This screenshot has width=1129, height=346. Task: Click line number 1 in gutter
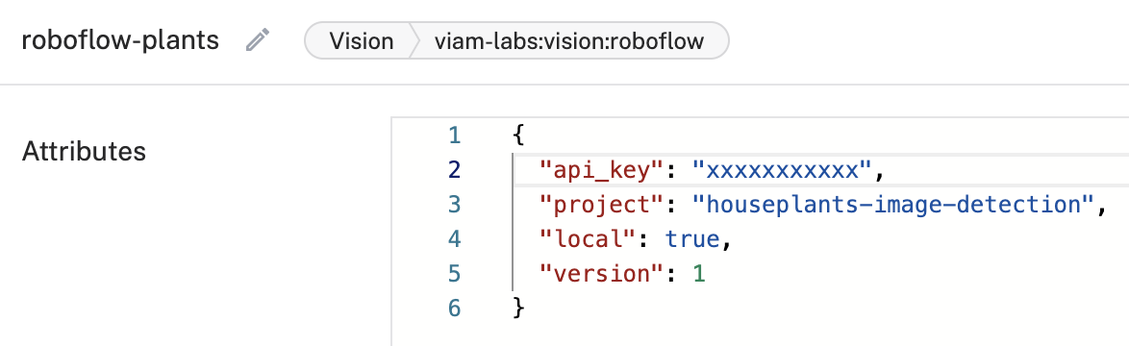[x=454, y=136]
